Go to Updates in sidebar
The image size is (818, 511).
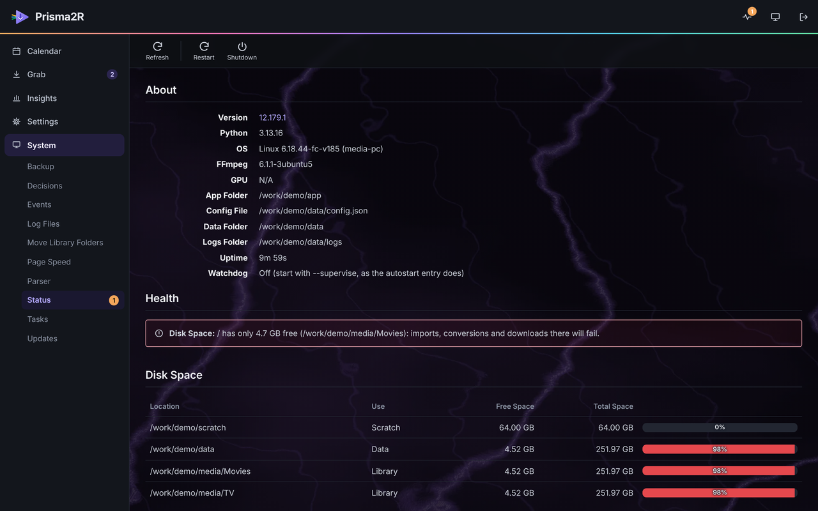pyautogui.click(x=42, y=339)
